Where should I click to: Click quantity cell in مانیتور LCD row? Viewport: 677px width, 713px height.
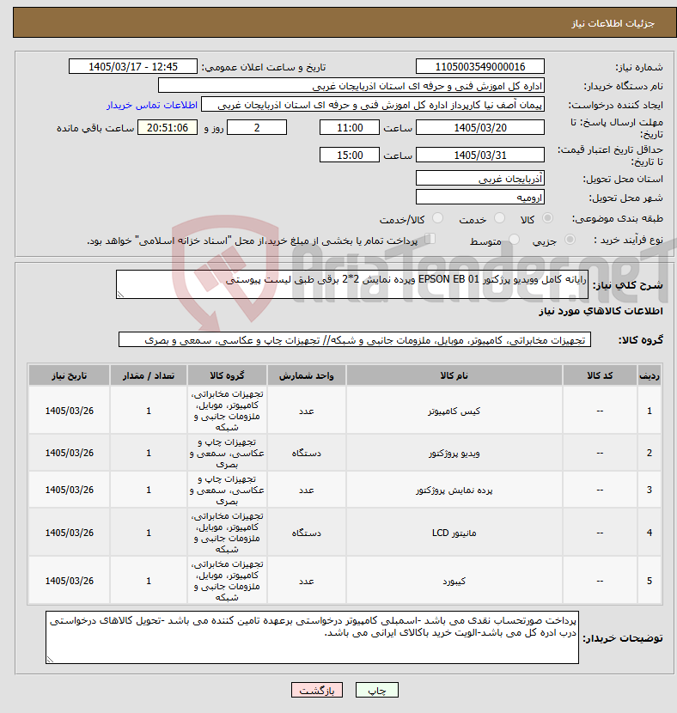[149, 533]
